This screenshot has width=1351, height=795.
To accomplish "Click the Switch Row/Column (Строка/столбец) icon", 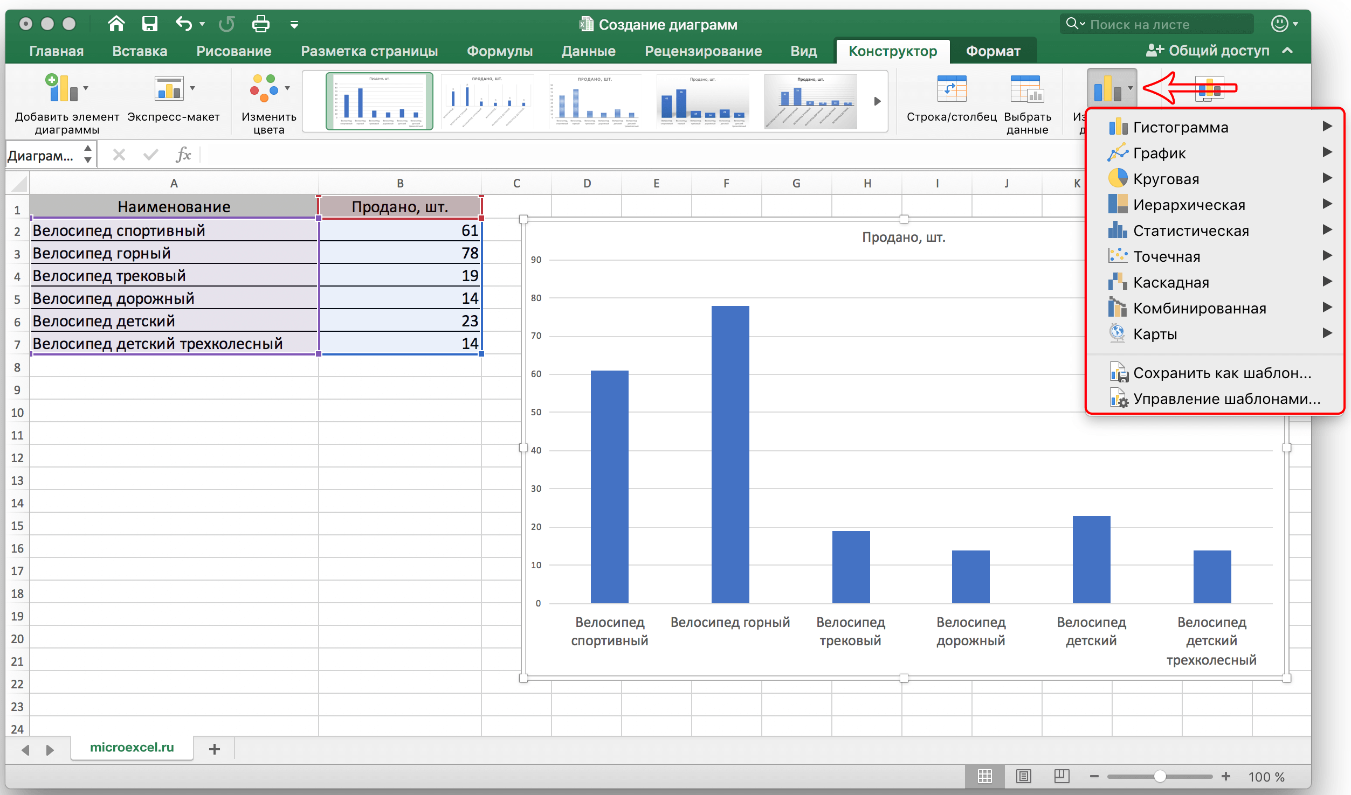I will [x=952, y=89].
